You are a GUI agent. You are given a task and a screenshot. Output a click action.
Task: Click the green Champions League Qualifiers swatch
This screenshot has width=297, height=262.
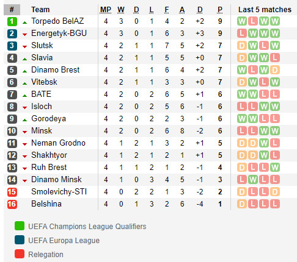[20, 226]
